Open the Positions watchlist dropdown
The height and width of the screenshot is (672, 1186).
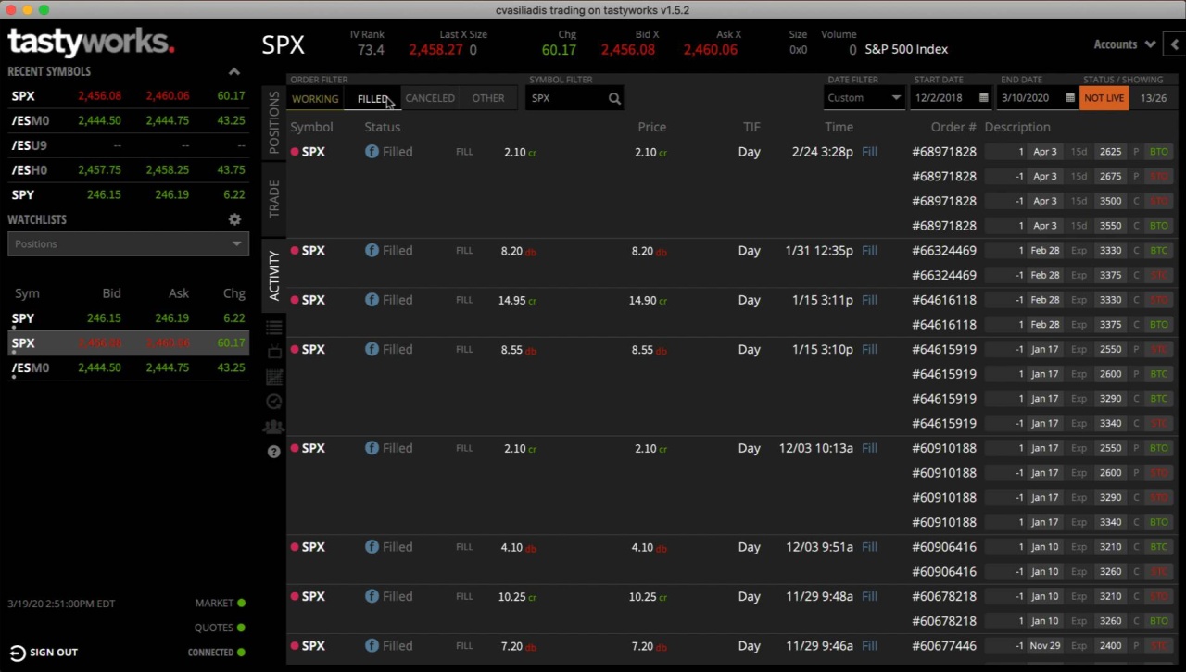point(128,243)
